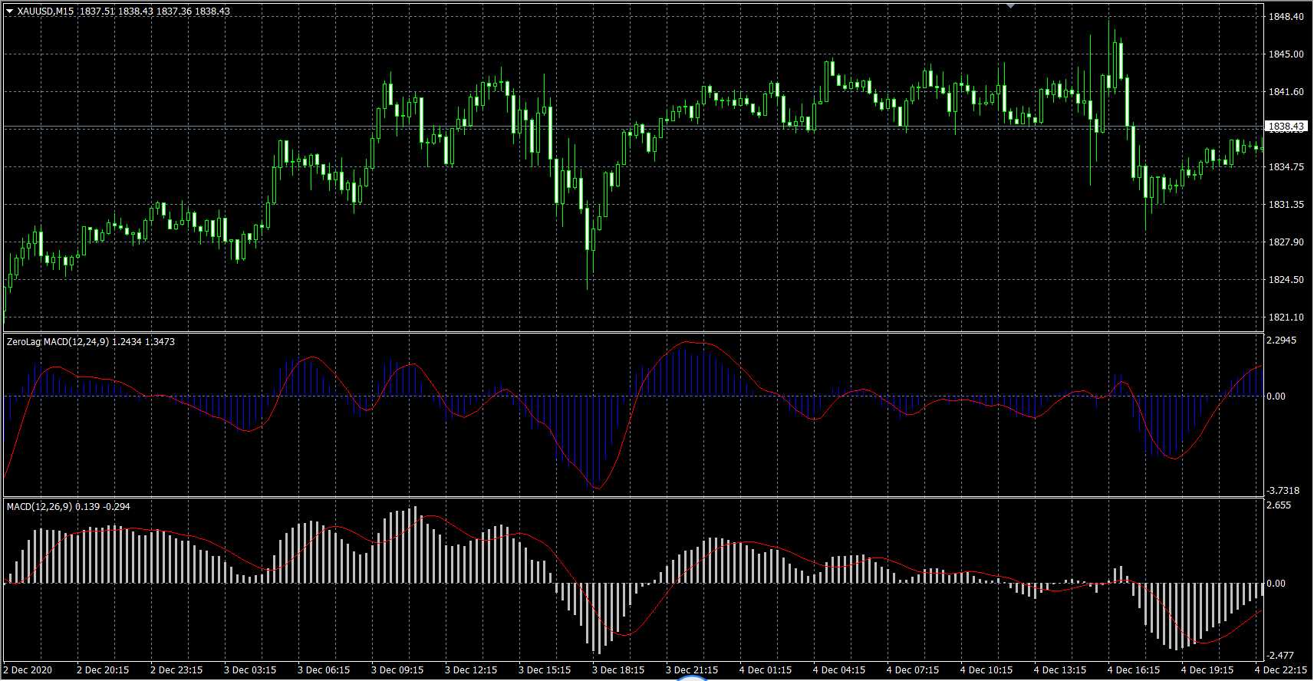Click the 0.00 value on ZeroLag MACD scale
The image size is (1314, 681).
tap(1276, 396)
